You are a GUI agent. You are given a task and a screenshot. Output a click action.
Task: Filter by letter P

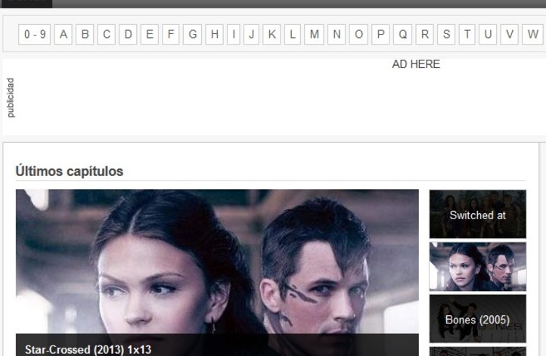380,34
